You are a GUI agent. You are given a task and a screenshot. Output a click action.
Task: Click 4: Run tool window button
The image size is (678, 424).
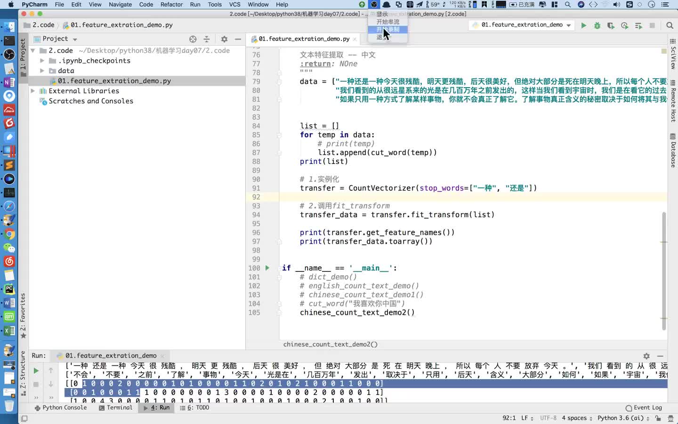coord(157,408)
